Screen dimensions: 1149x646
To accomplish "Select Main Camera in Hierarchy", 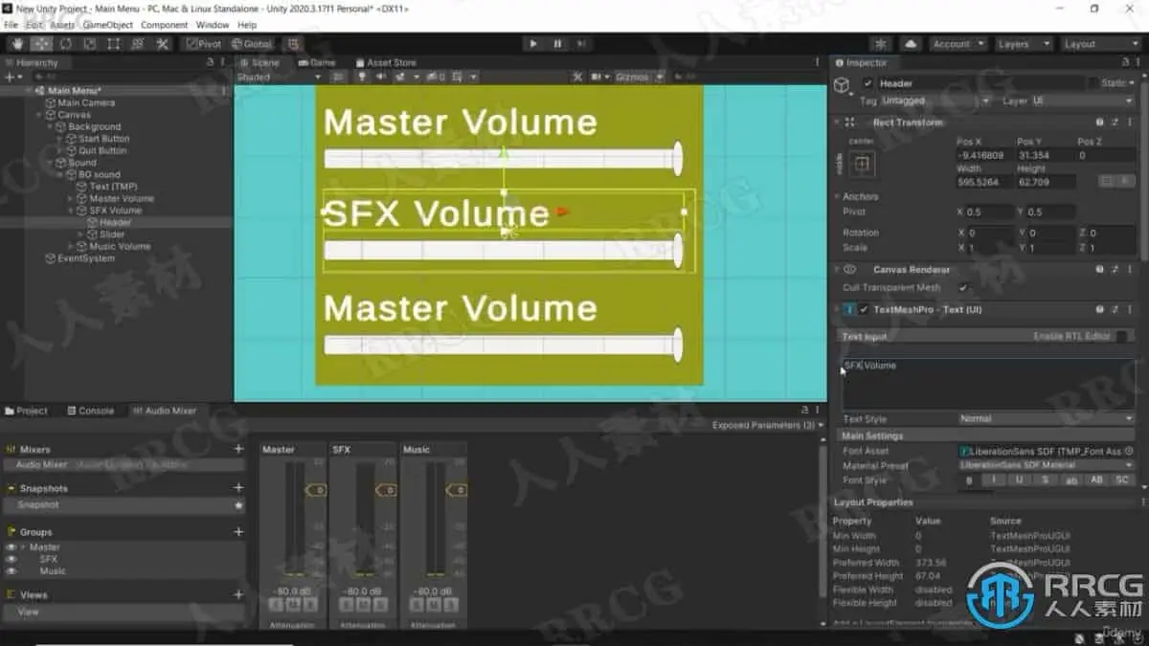I will (86, 102).
